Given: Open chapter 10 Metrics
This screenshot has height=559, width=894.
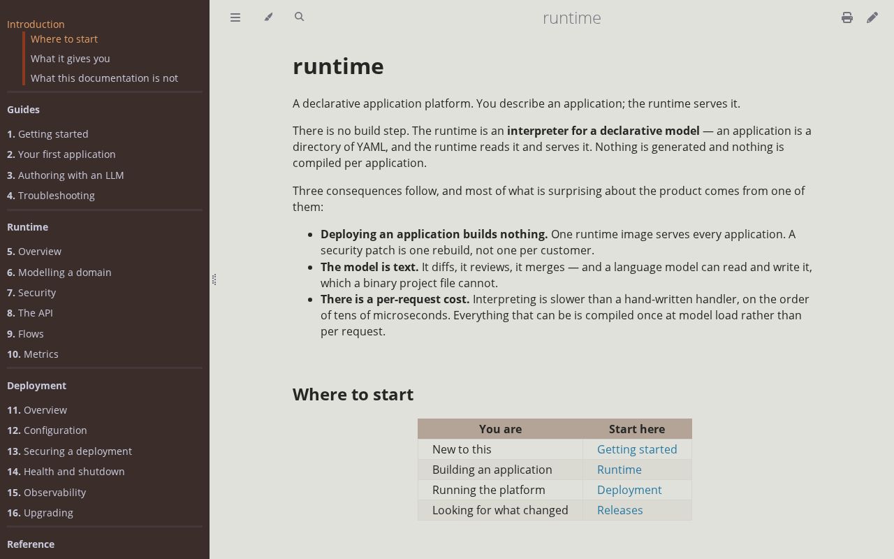Looking at the screenshot, I should (33, 354).
